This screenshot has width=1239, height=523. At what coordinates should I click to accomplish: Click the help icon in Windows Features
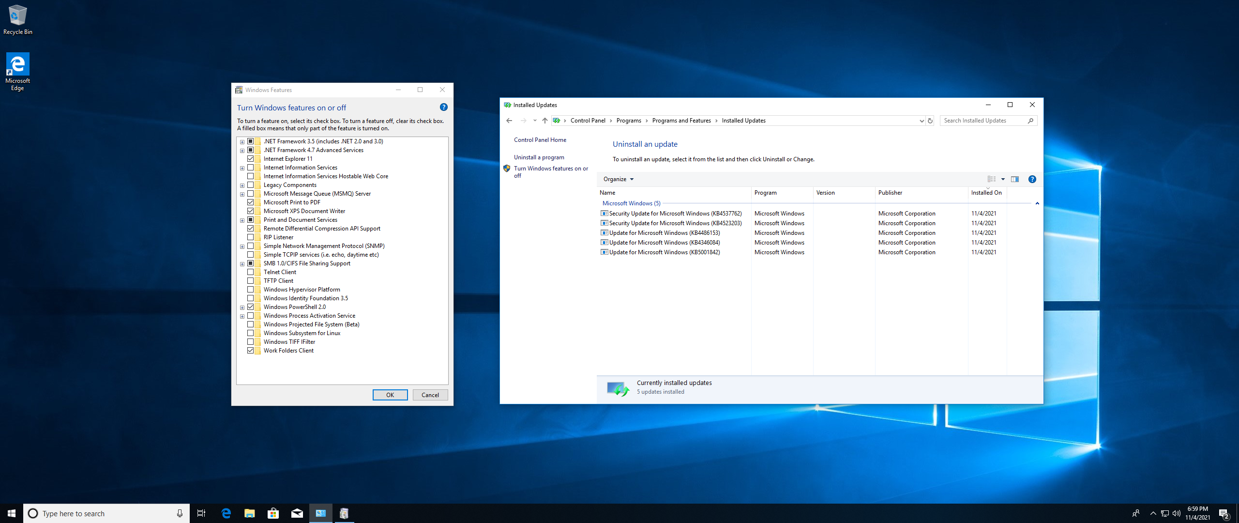(x=443, y=108)
